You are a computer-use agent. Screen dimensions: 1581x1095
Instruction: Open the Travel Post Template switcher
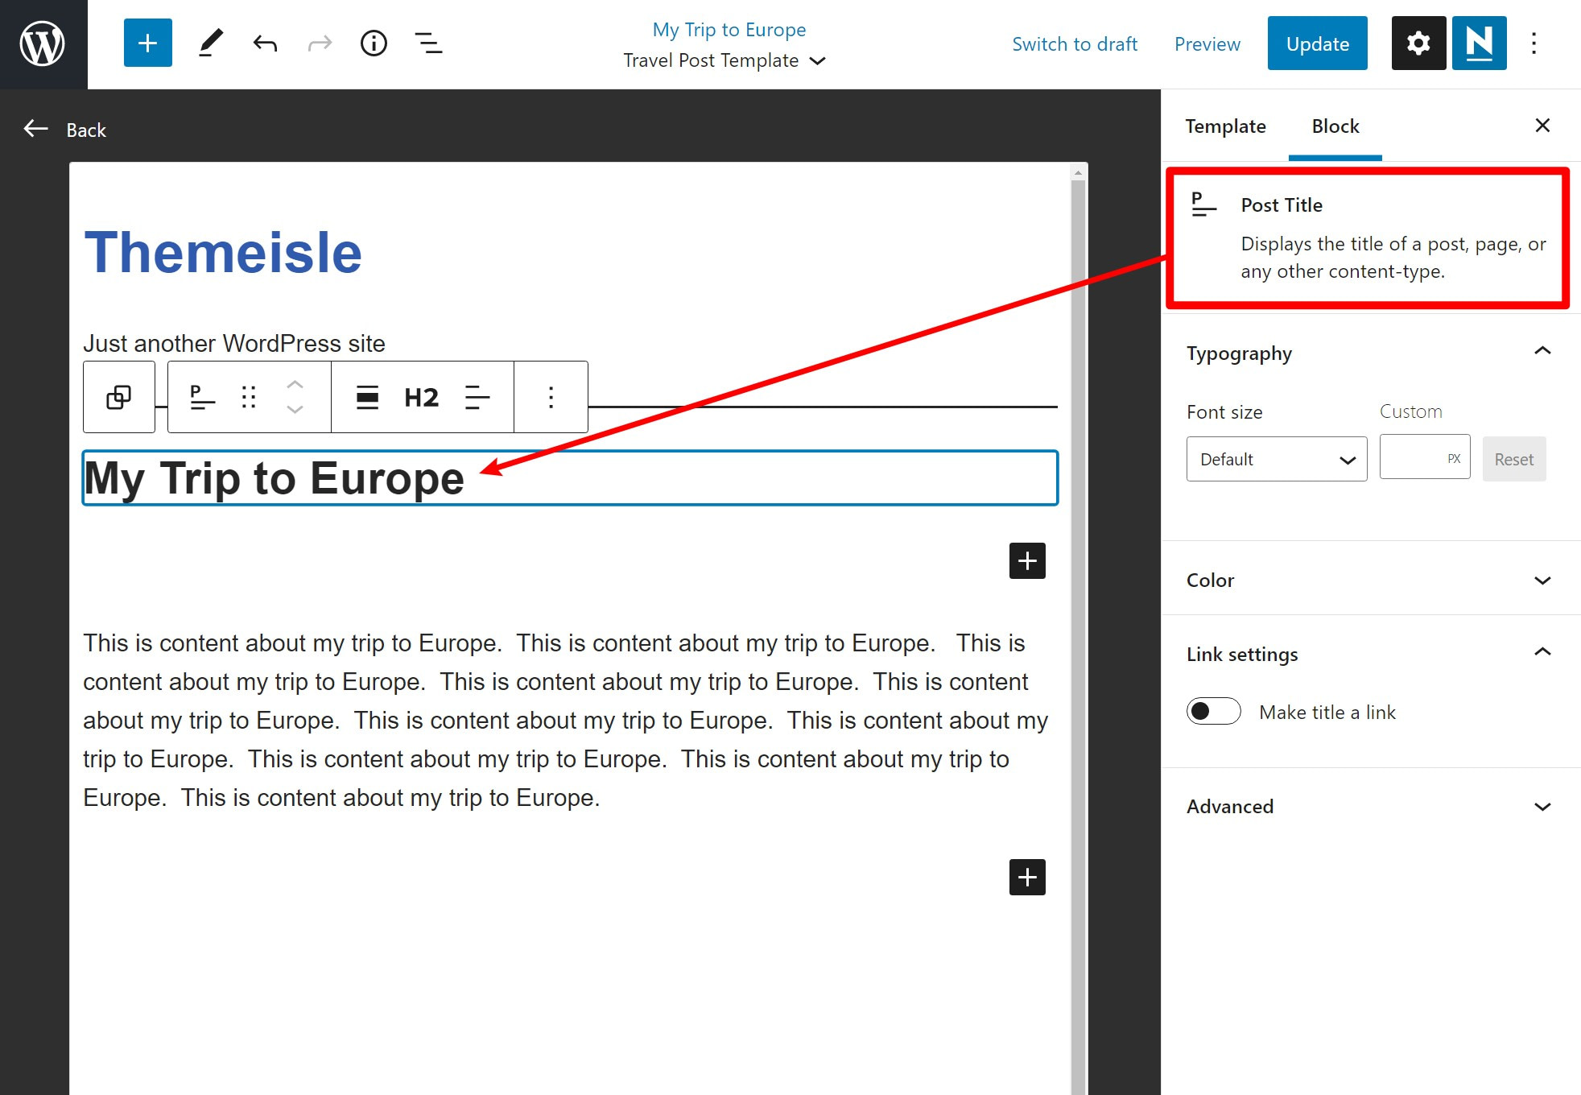[724, 60]
